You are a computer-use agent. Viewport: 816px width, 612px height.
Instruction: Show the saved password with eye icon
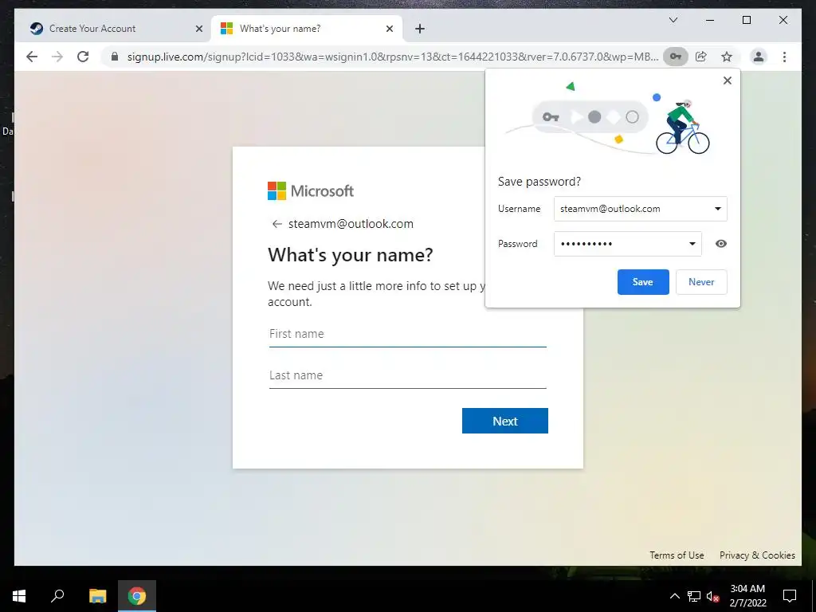point(720,244)
